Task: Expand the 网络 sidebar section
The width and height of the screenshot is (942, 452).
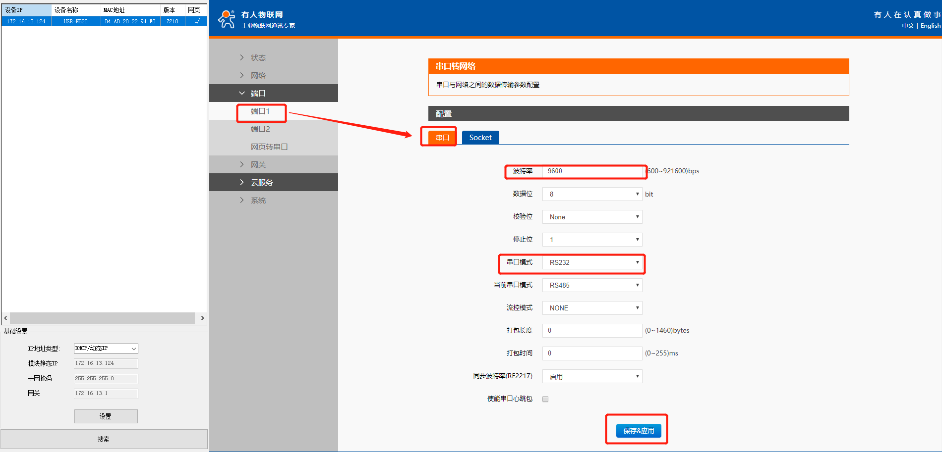Action: (258, 75)
